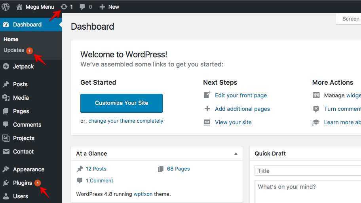Click the Dashboard gauge icon in sidebar
This screenshot has height=203, width=361.
coord(6,25)
